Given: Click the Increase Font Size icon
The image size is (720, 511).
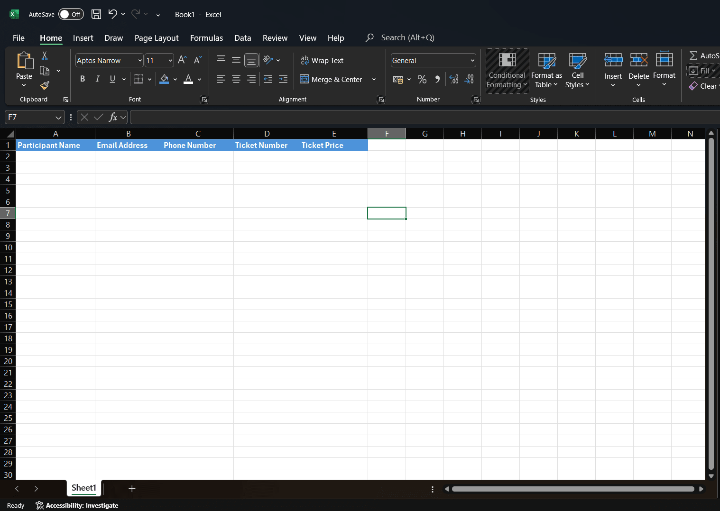Looking at the screenshot, I should (x=183, y=60).
